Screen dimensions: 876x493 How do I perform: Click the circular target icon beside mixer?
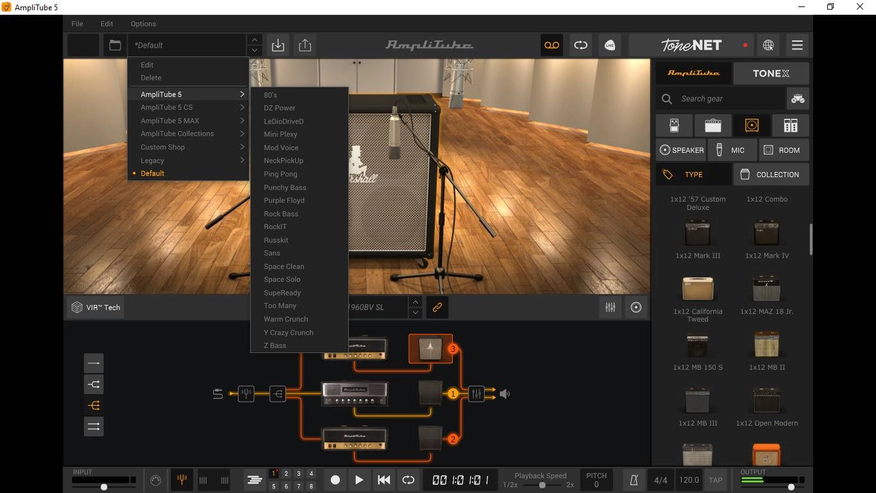coord(636,307)
